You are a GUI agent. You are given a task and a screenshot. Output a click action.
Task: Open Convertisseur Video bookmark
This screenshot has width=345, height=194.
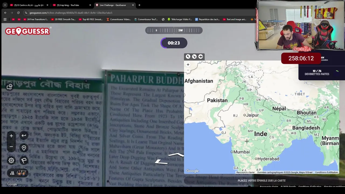pyautogui.click(x=119, y=19)
